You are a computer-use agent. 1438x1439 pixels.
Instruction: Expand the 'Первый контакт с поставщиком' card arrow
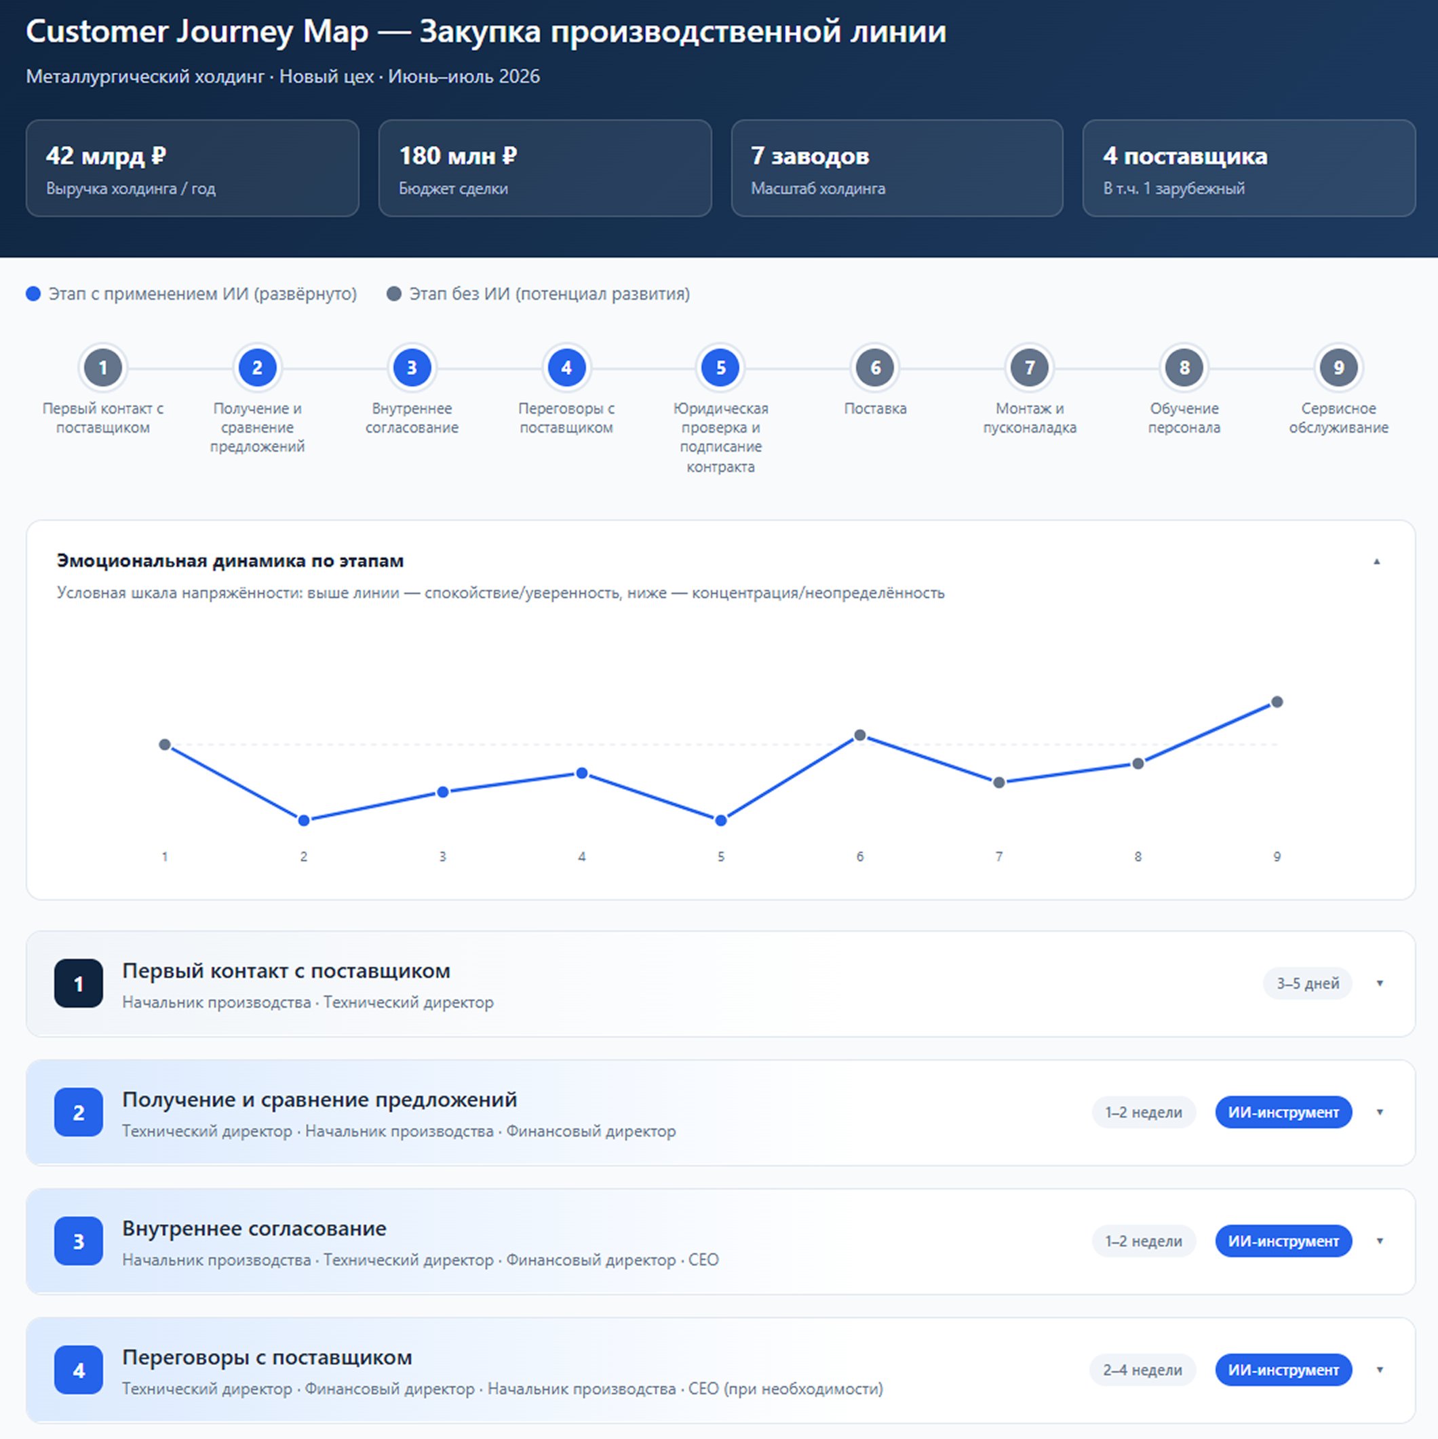1380,983
